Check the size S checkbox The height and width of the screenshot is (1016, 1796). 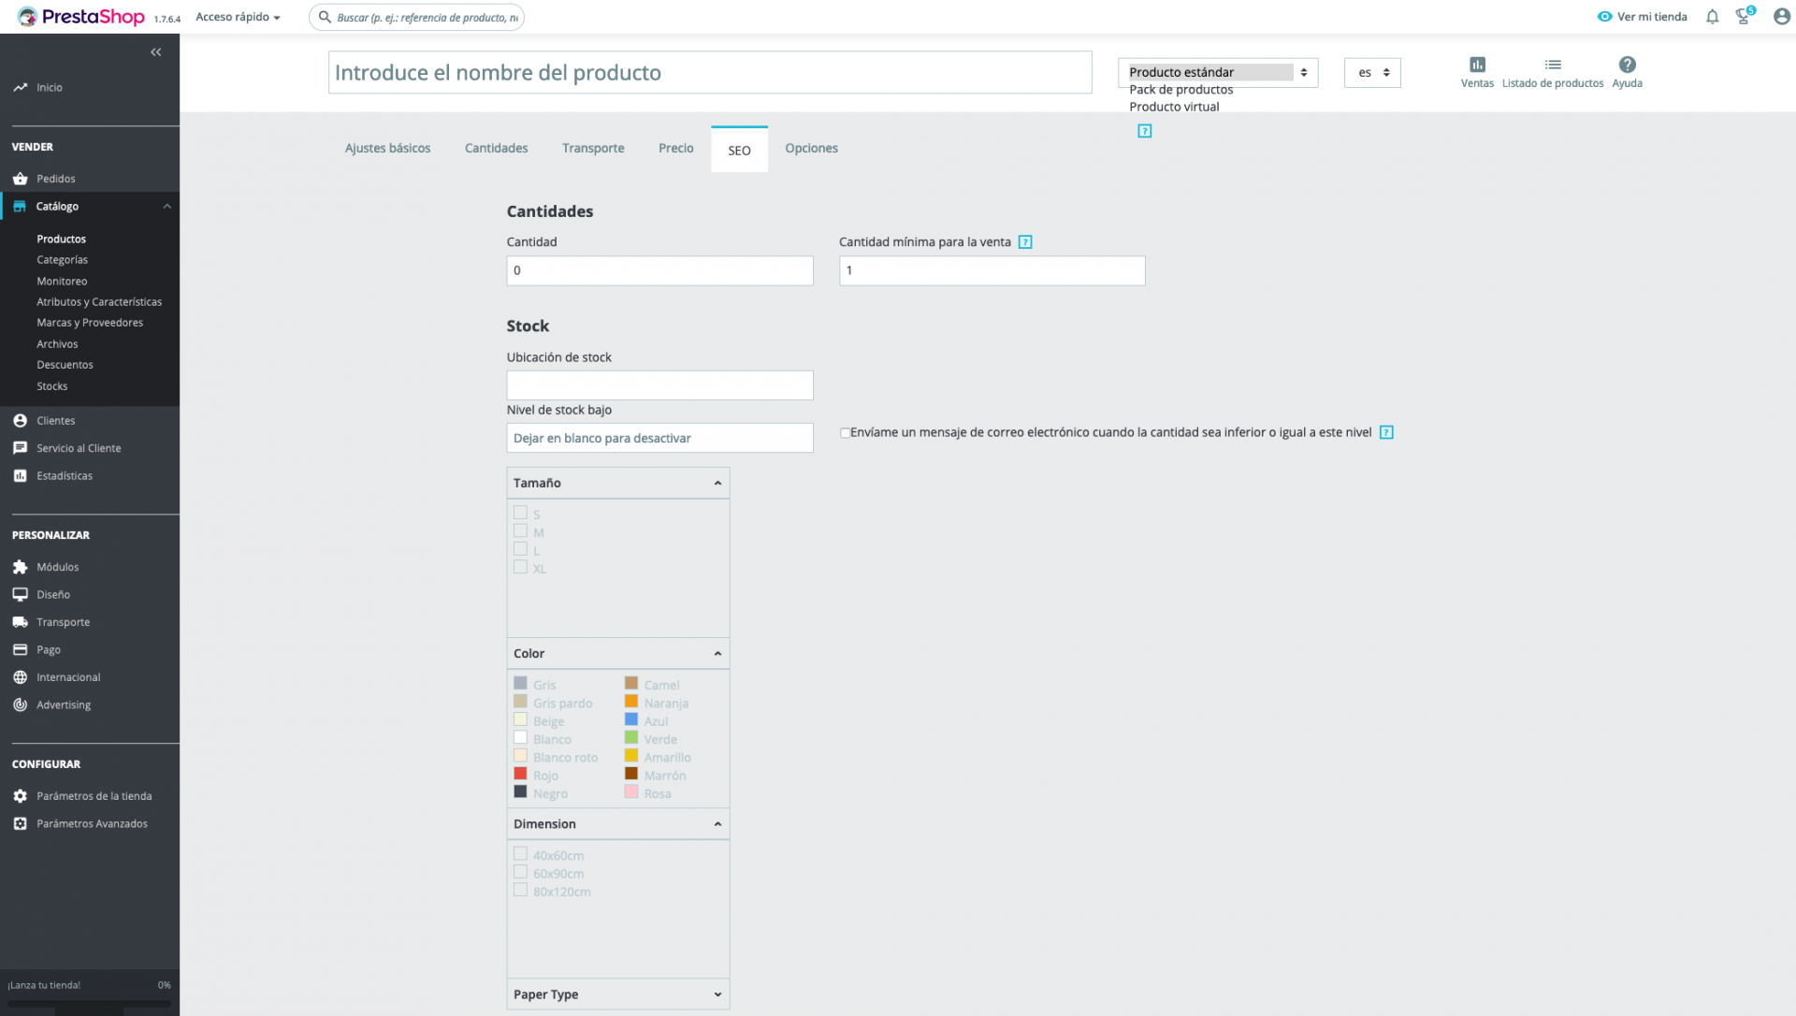(x=520, y=513)
